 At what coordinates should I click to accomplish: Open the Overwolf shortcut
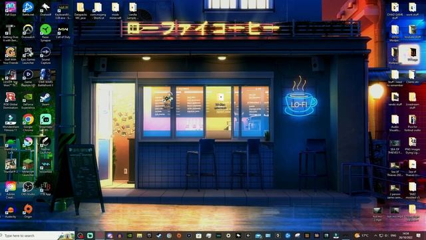click(x=45, y=9)
